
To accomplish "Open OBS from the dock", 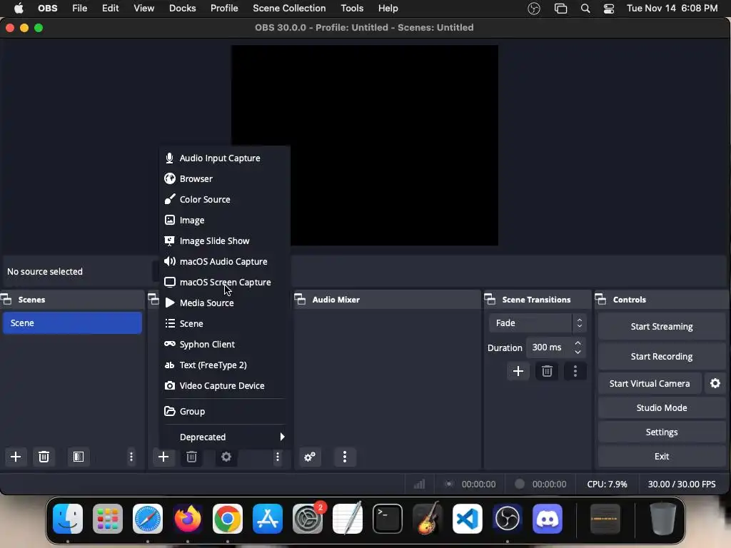I will 508,519.
